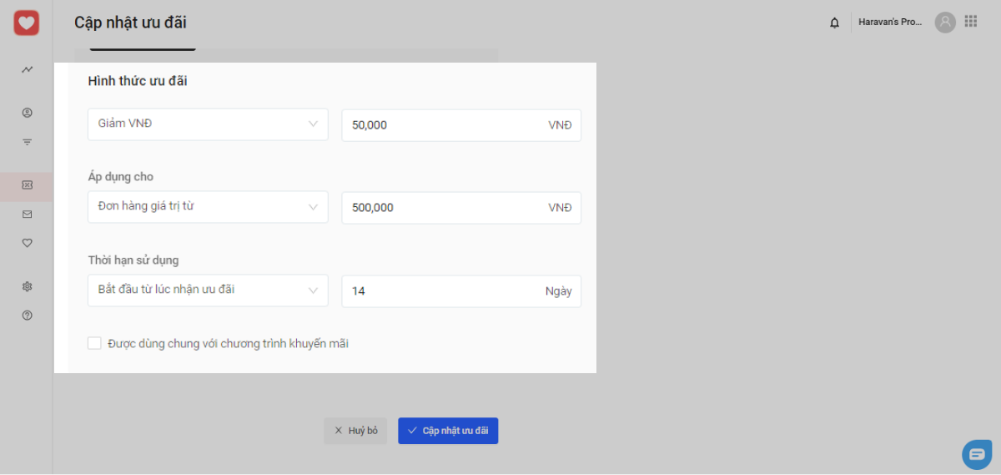
Task: Expand the Bắt đầu từ lúc nhận ưu đãi dropdown
Action: (208, 291)
